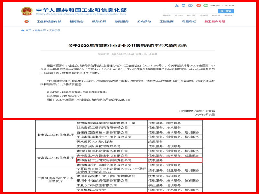This screenshot has height=194, width=259.
Task: Click the cell 青海省轻工业研究所有限责任公司
Action: [x=111, y=160]
